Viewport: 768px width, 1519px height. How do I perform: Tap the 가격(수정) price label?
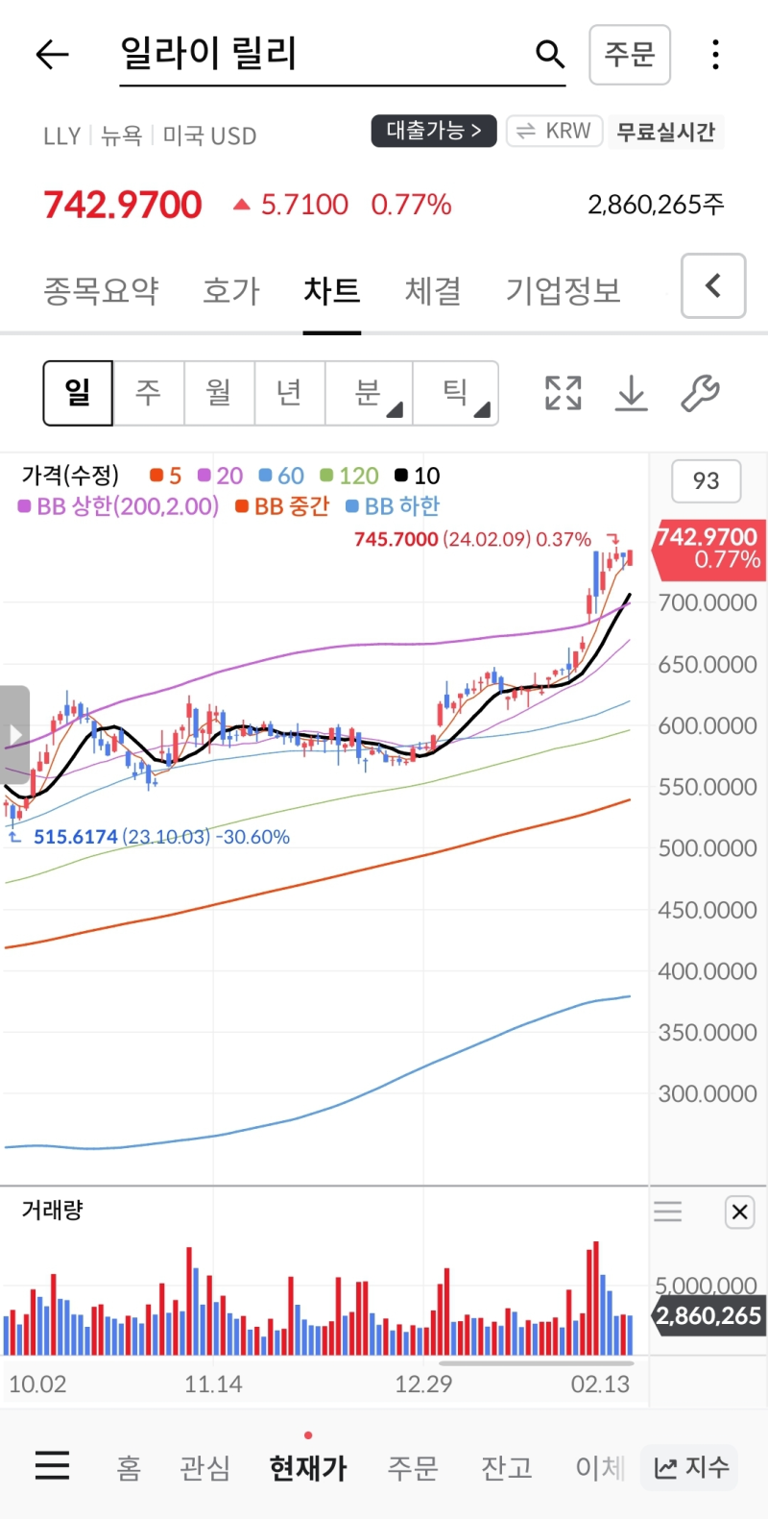(x=70, y=476)
